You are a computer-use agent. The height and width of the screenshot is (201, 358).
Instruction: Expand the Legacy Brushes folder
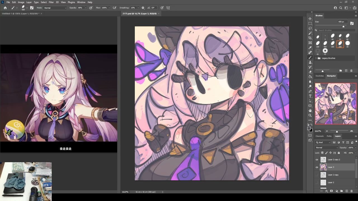click(316, 58)
